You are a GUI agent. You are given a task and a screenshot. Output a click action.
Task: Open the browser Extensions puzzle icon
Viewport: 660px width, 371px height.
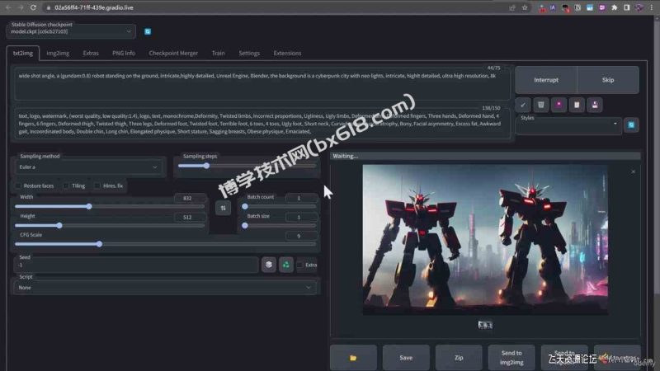tap(614, 7)
